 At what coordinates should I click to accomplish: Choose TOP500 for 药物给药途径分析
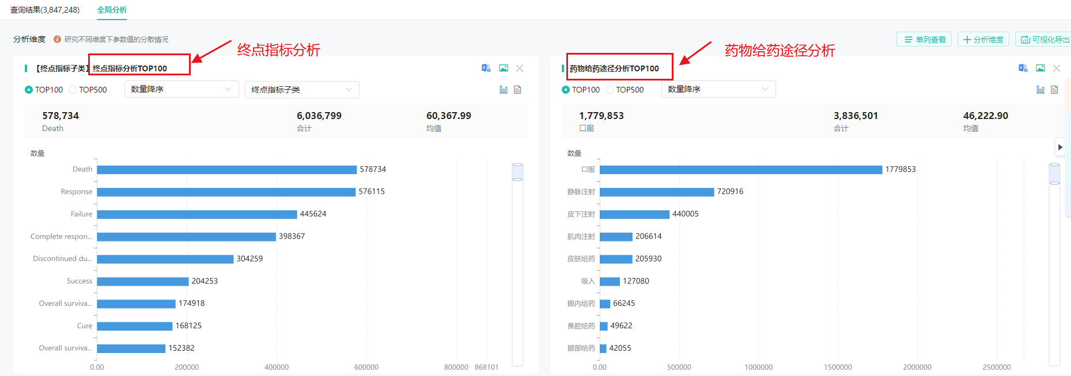click(610, 90)
